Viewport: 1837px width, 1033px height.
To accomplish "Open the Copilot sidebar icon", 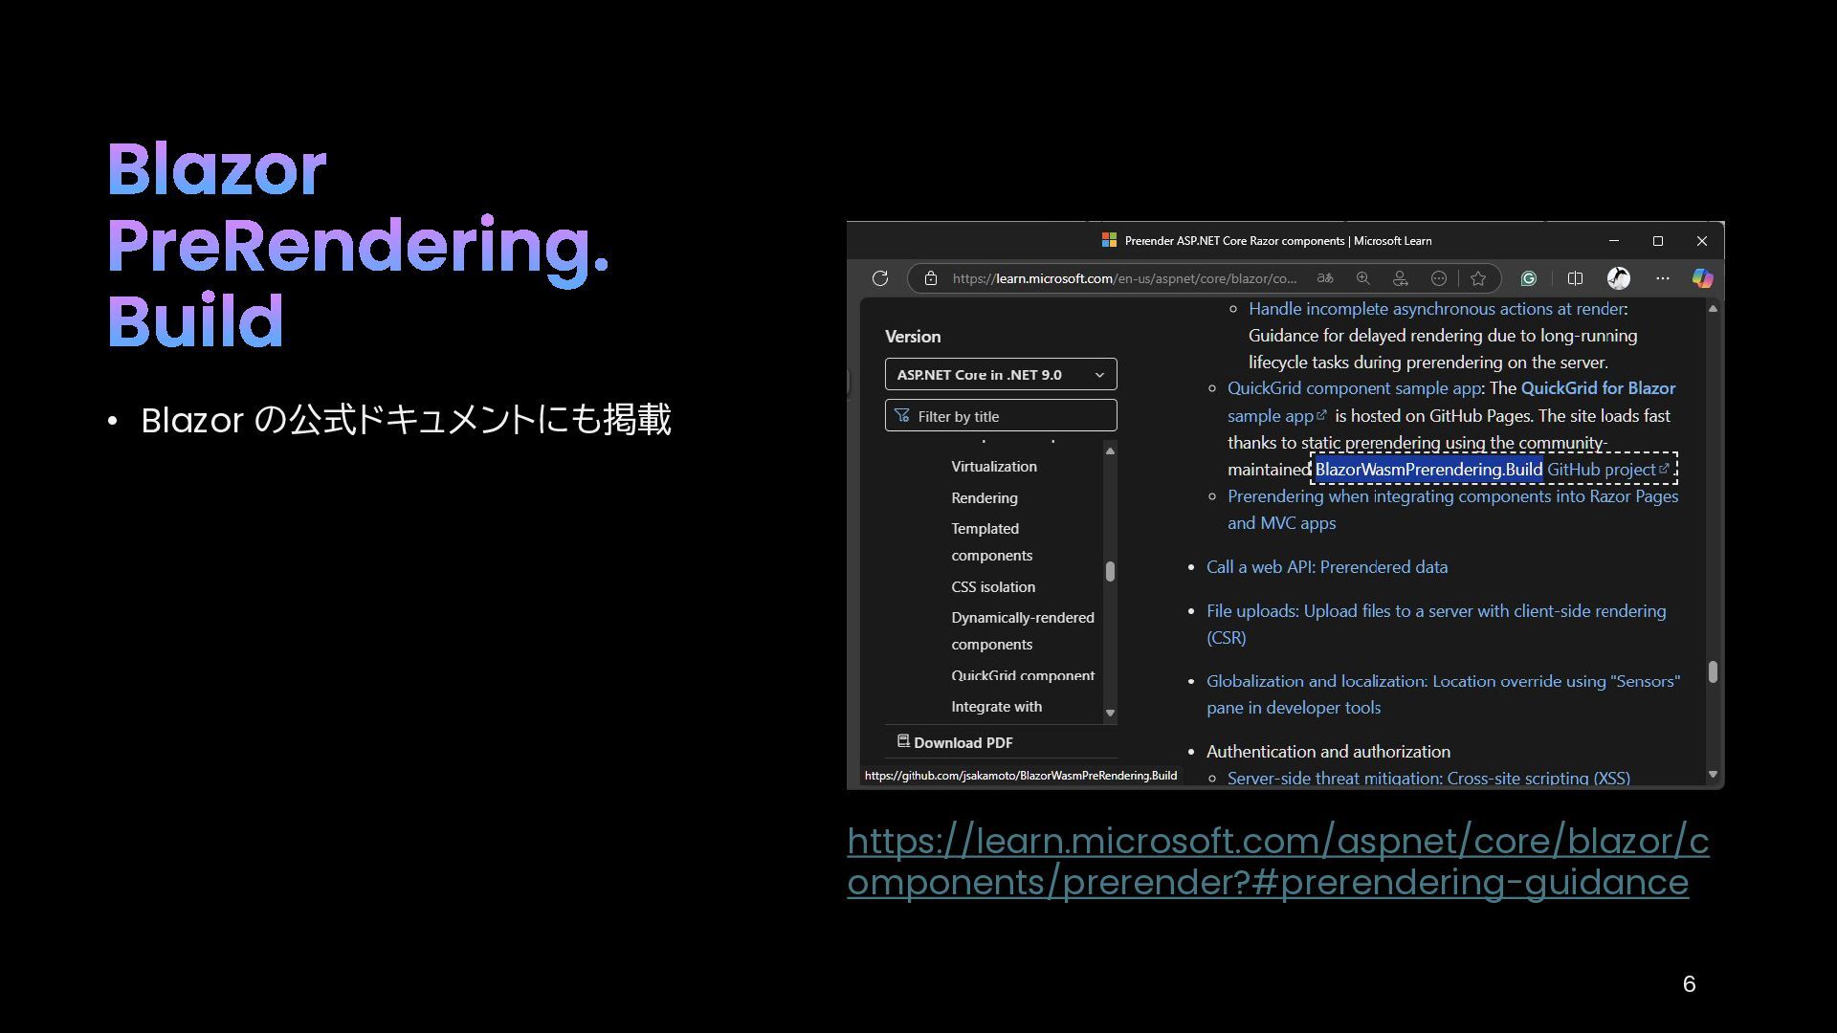I will pyautogui.click(x=1703, y=278).
